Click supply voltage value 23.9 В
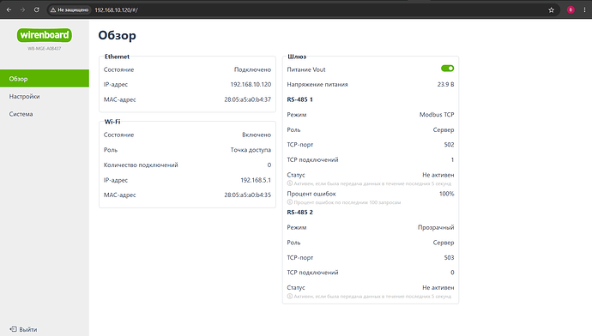The image size is (592, 336). tap(446, 85)
